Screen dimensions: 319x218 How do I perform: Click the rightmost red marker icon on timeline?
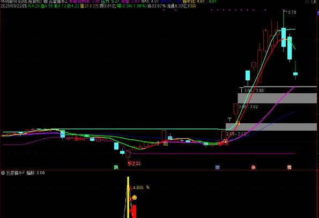pos(289,168)
